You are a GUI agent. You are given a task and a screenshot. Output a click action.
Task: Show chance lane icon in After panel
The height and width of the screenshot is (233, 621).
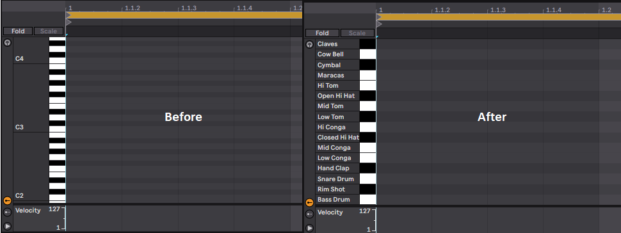(310, 214)
